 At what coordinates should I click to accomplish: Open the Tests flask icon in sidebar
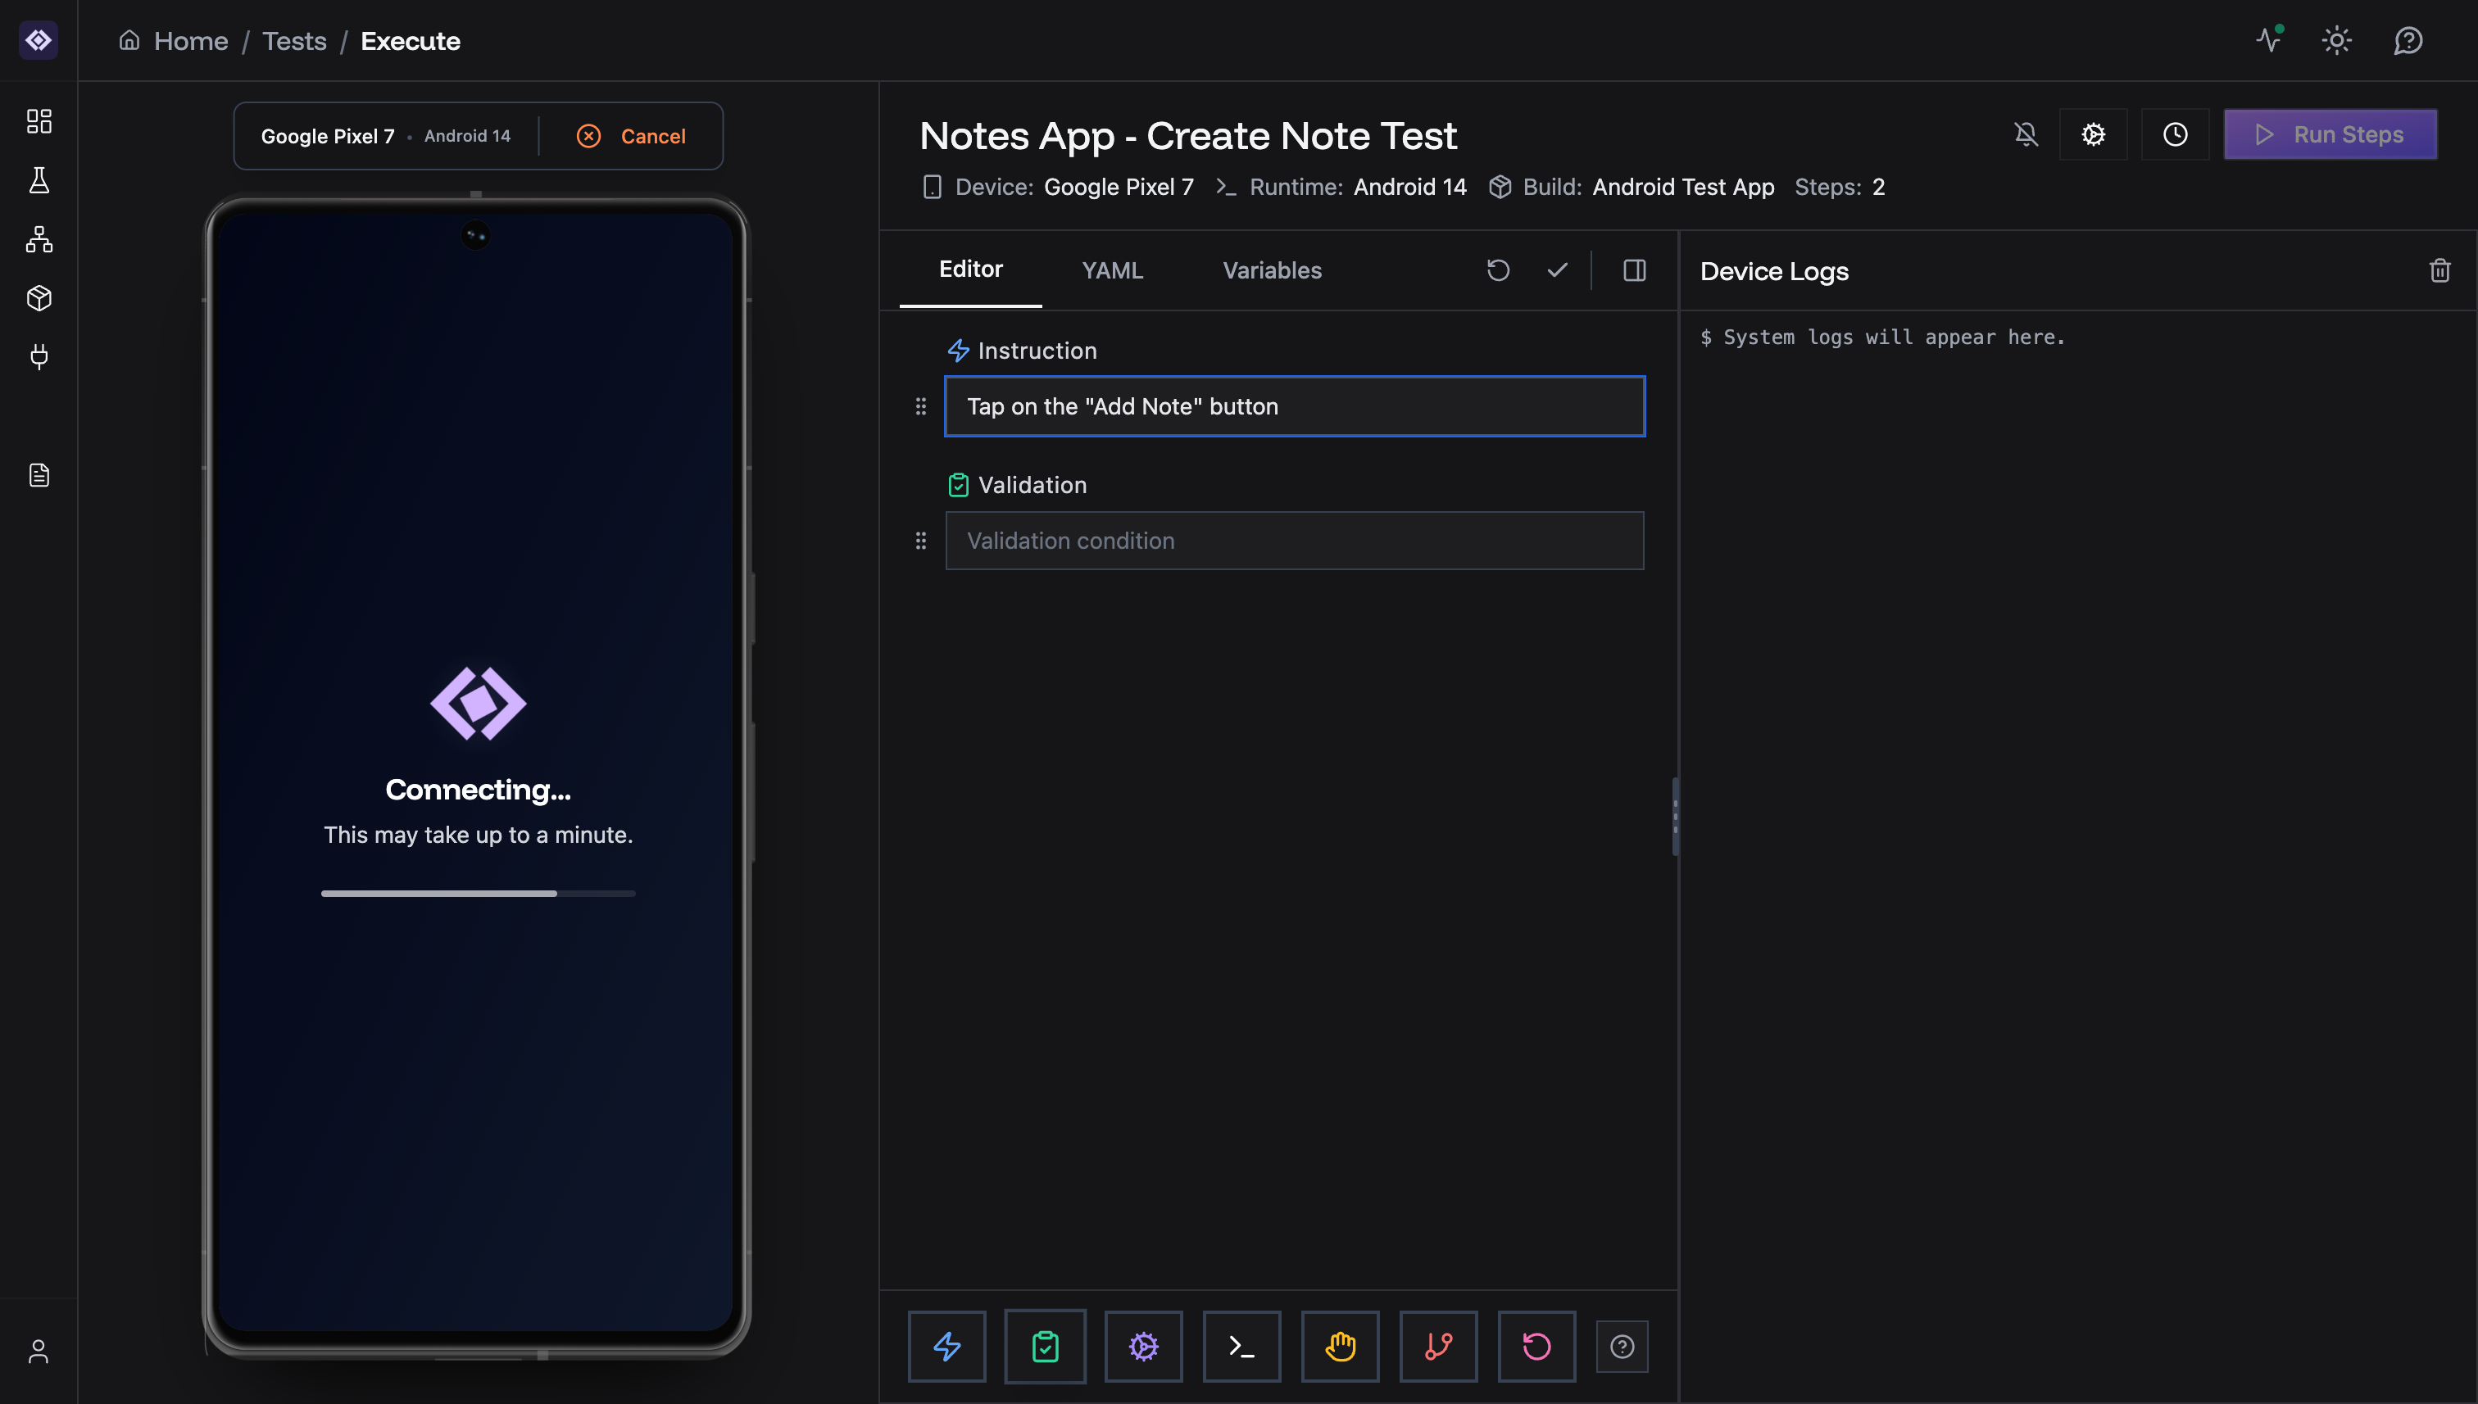pyautogui.click(x=39, y=180)
